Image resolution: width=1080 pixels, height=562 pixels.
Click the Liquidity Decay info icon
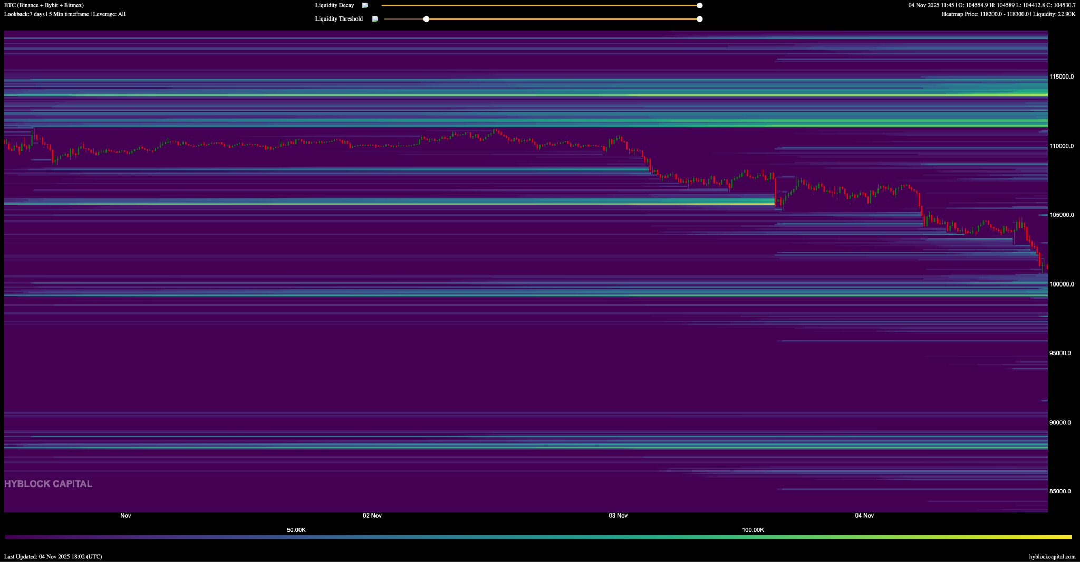tap(365, 6)
